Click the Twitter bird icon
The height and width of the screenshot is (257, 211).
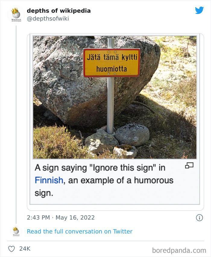(199, 10)
